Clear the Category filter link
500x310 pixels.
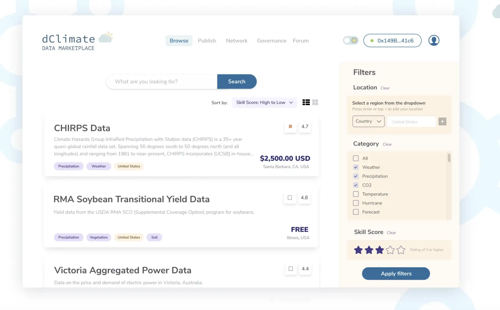tap(387, 144)
